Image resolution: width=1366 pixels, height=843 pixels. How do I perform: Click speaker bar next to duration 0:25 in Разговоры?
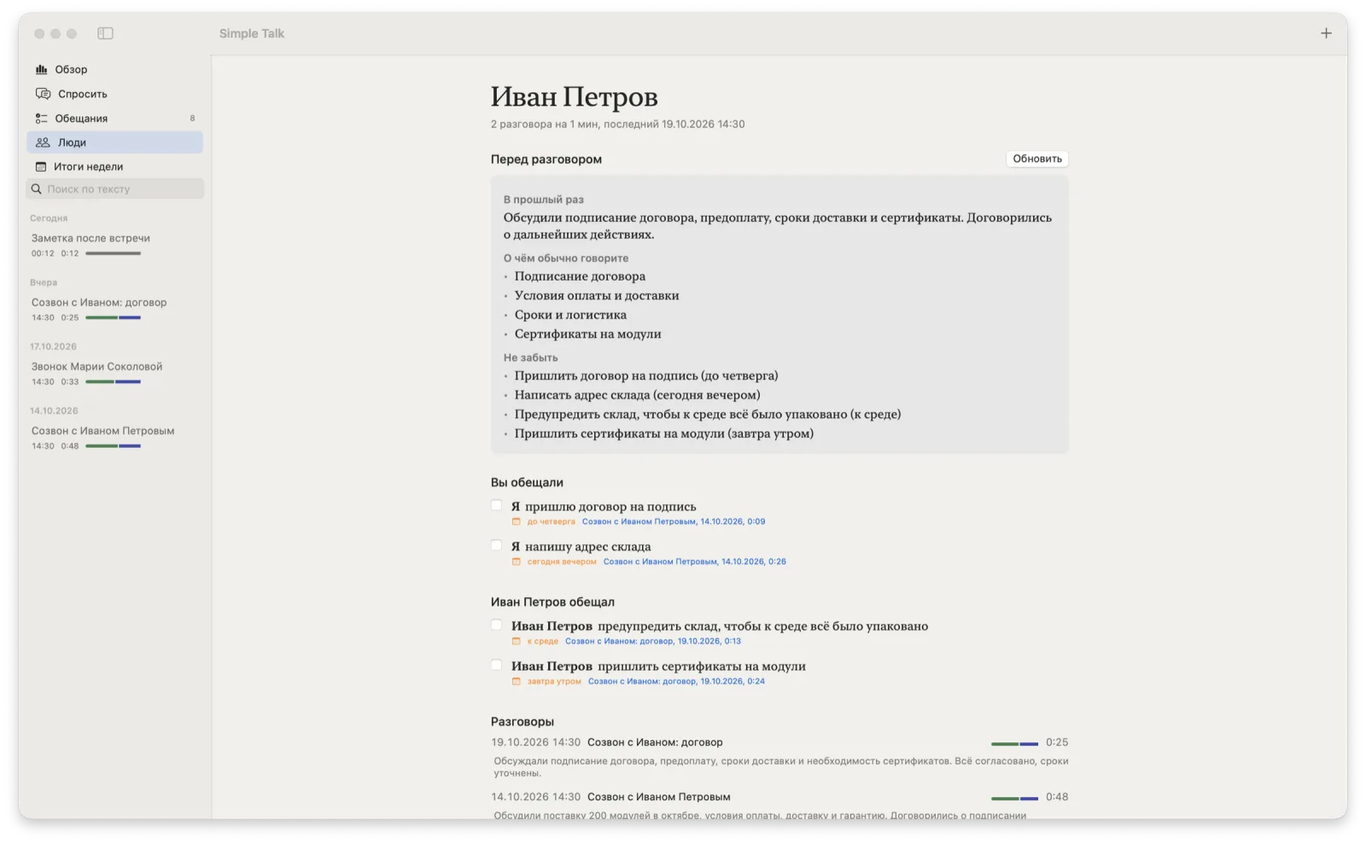1015,743
